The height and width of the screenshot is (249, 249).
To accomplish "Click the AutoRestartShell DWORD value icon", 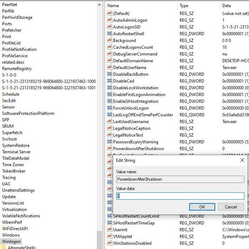I will [x=110, y=33].
